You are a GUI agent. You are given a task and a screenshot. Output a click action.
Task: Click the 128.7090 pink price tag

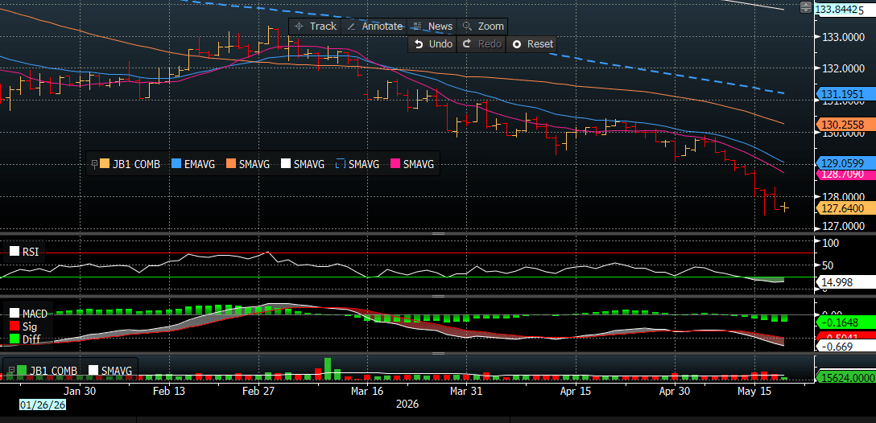coord(846,175)
